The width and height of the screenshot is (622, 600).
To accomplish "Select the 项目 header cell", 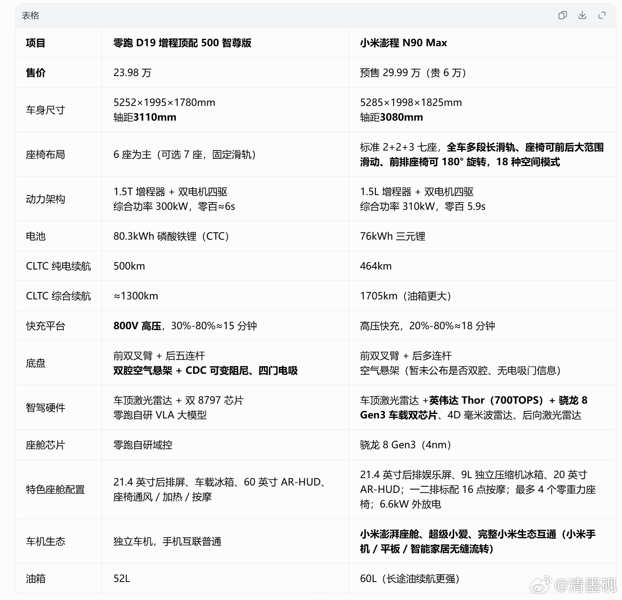I will coord(36,43).
